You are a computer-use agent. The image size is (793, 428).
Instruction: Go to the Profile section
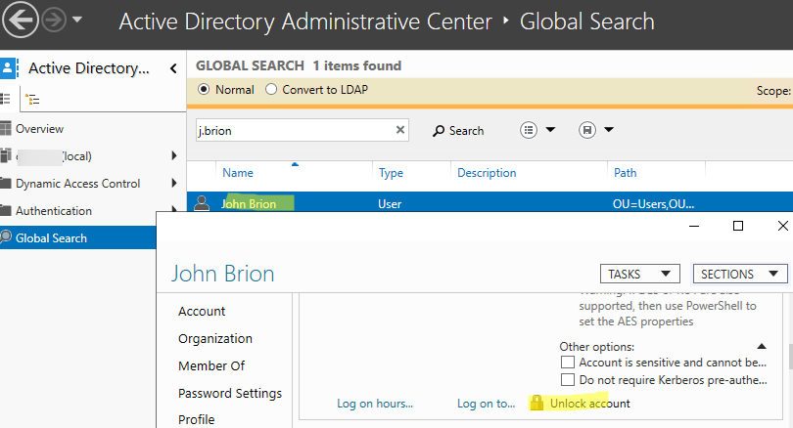pyautogui.click(x=196, y=419)
